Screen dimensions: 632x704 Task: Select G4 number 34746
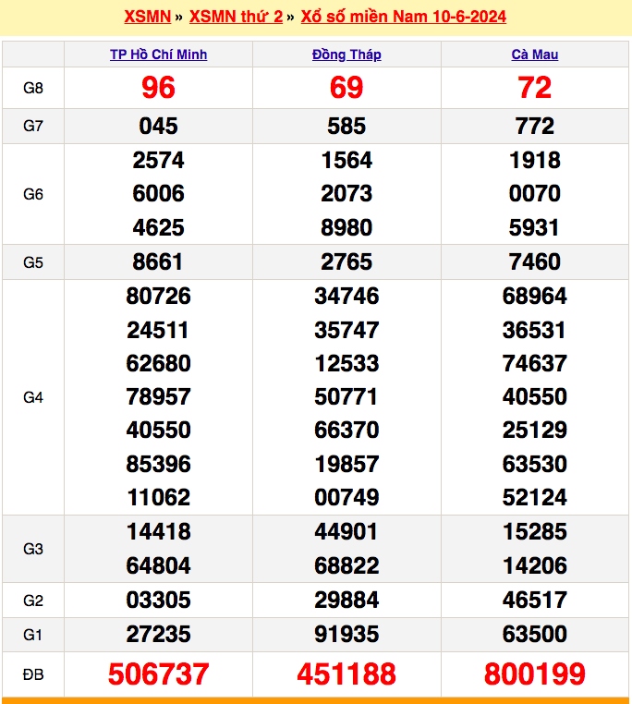[x=346, y=296]
